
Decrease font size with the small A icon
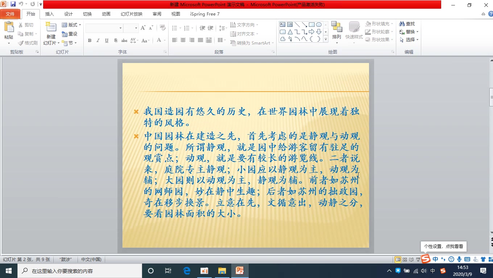tap(150, 28)
